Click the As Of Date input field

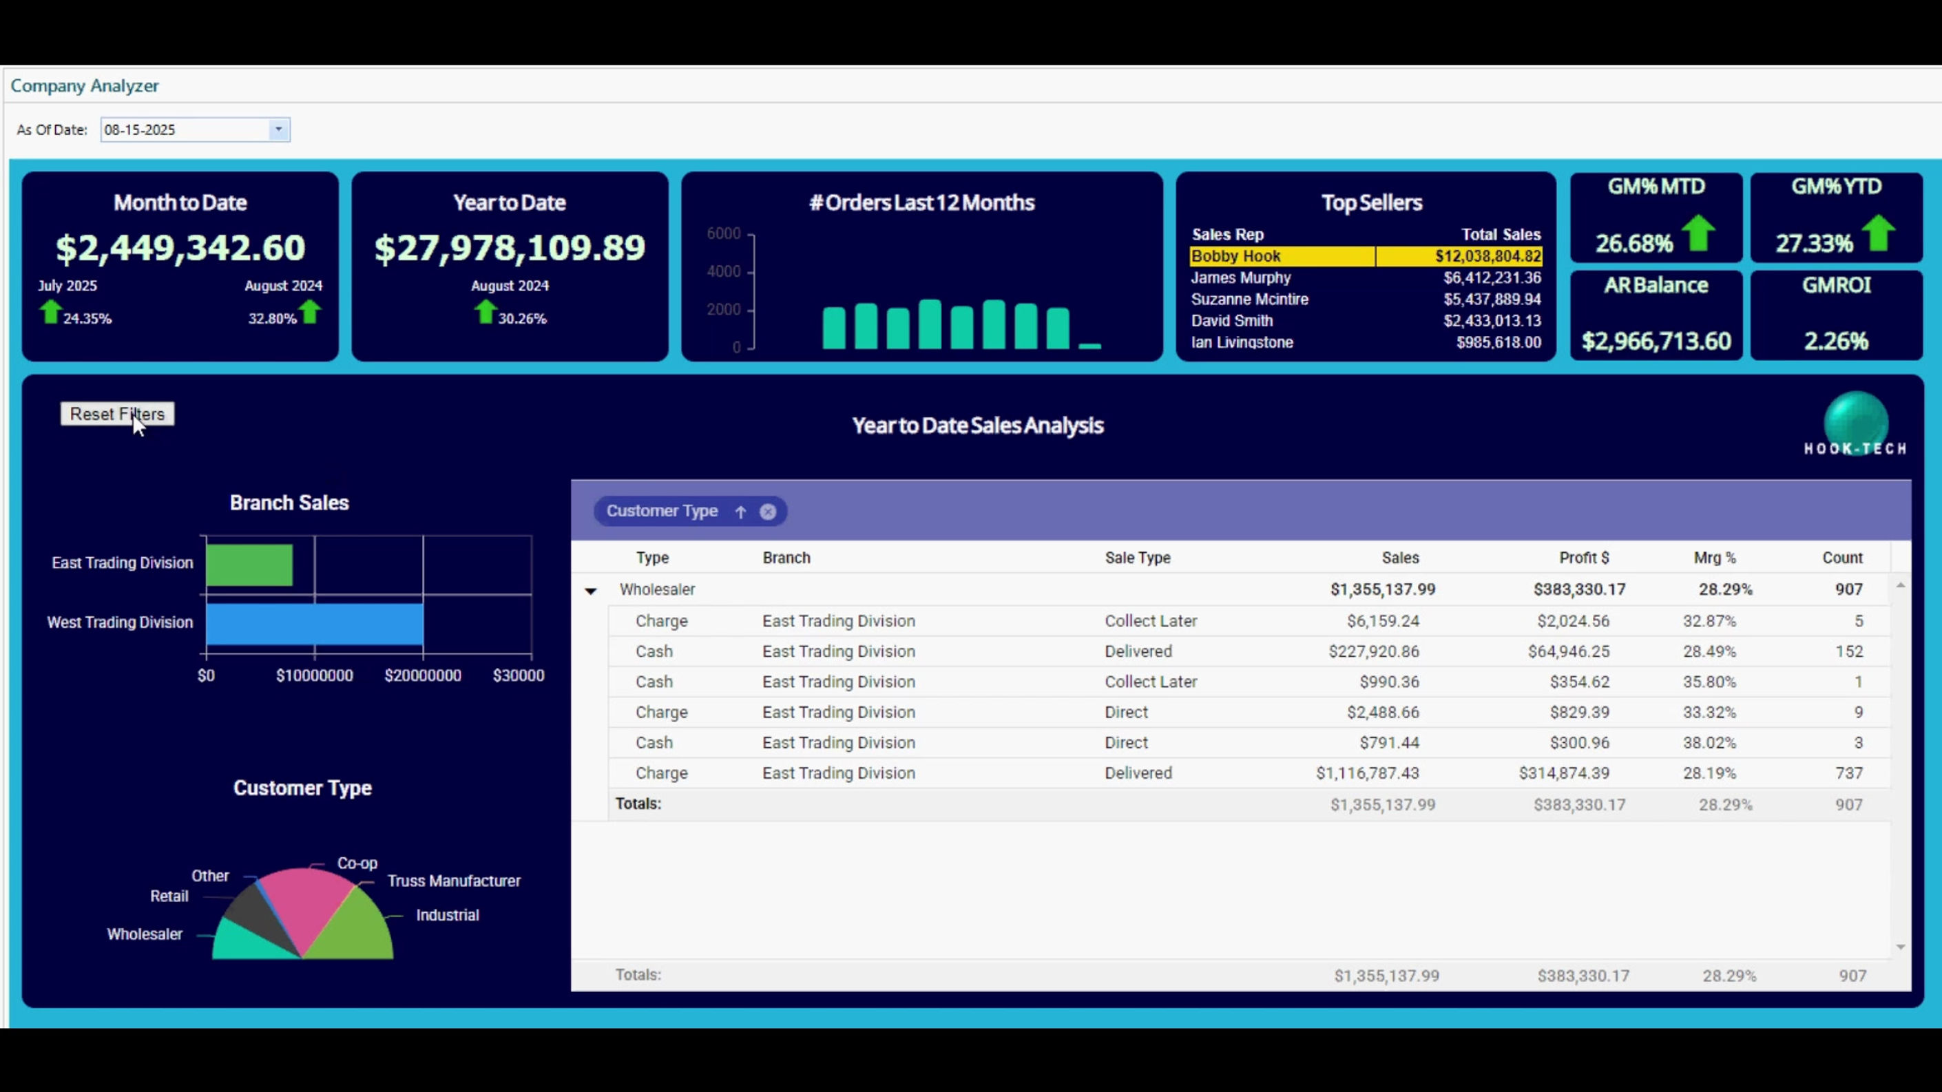185,129
